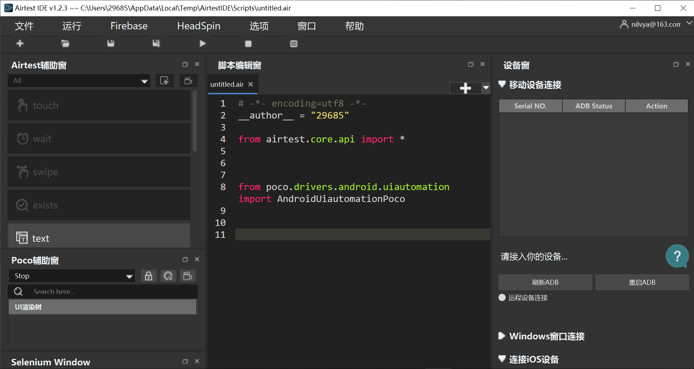Viewport: 694px width, 369px height.
Task: Toggle the 远程设备连接 radio button
Action: coord(502,297)
